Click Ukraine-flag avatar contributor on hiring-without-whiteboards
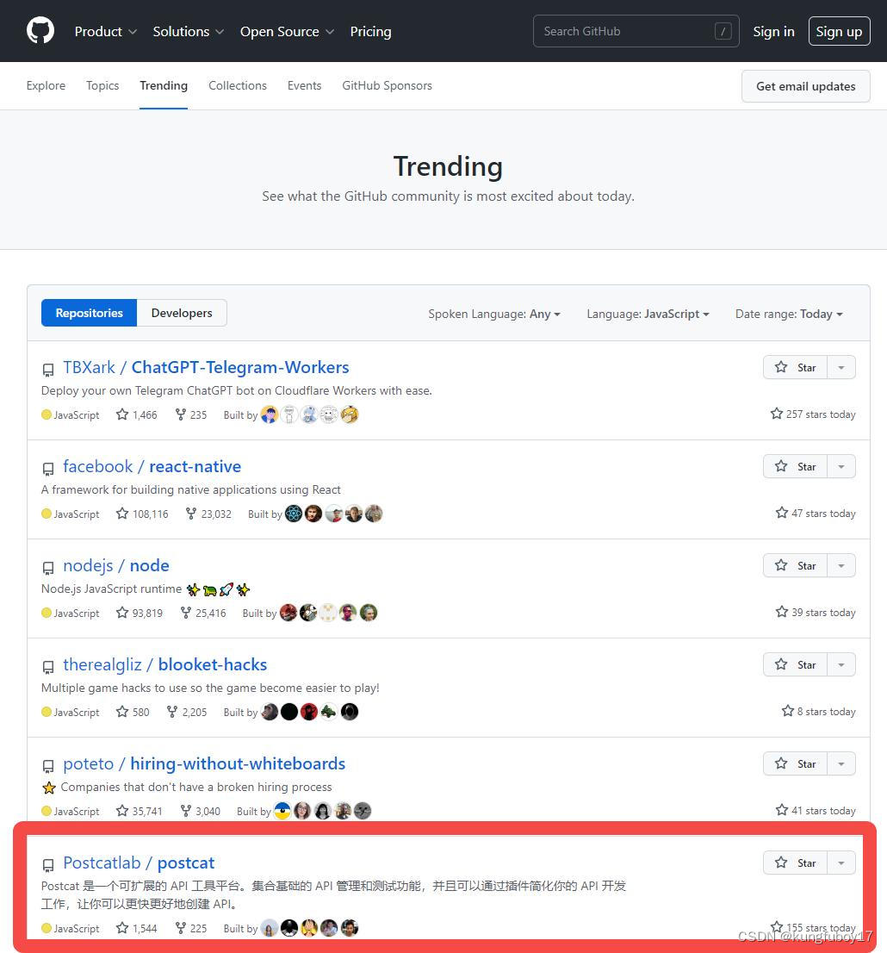The height and width of the screenshot is (953, 887). pyautogui.click(x=282, y=811)
